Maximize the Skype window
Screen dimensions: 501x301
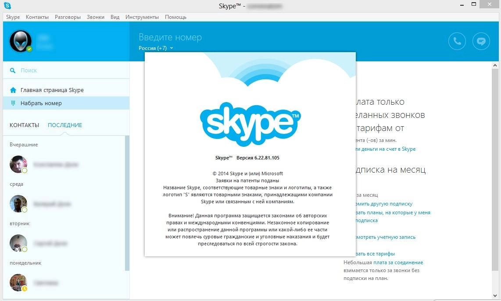click(x=474, y=4)
